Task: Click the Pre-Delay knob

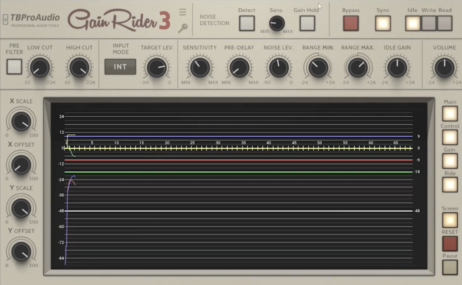Action: pyautogui.click(x=239, y=67)
